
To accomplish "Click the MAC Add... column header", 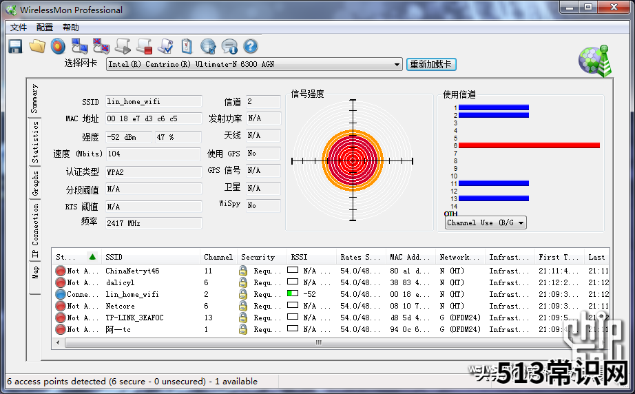I will tap(410, 257).
